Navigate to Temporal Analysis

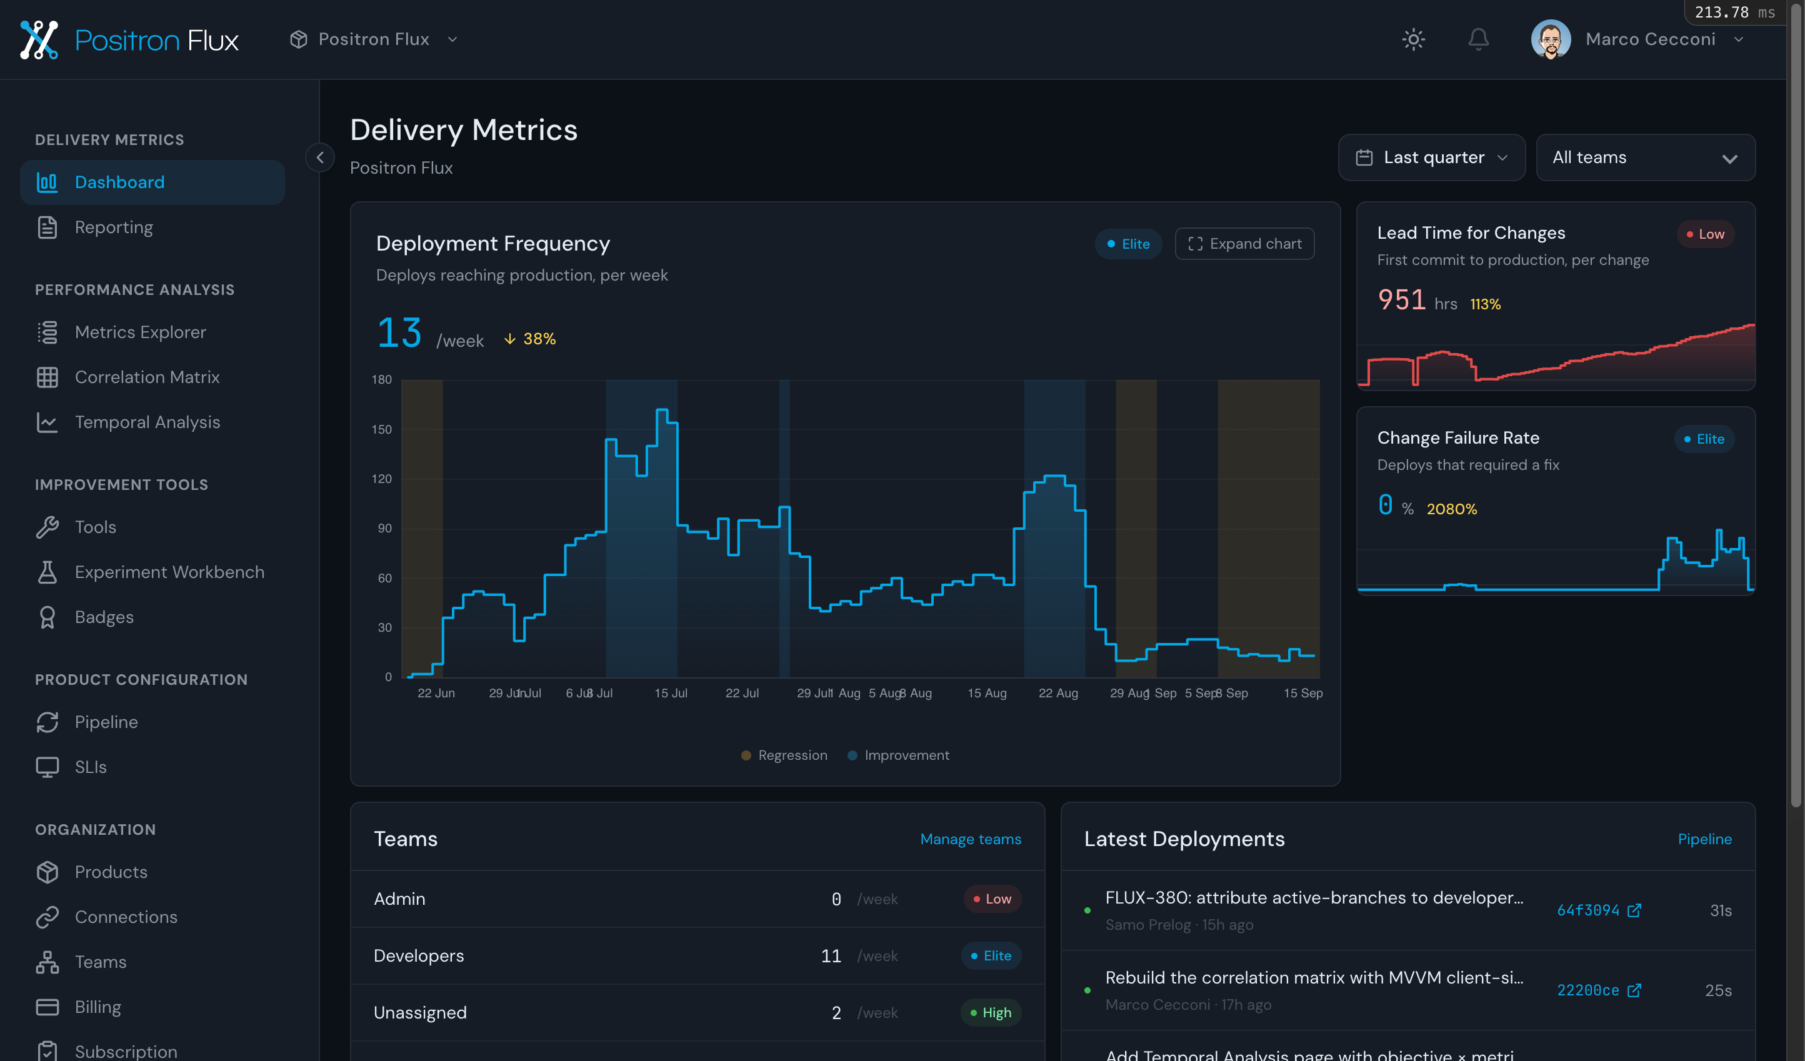[152, 422]
